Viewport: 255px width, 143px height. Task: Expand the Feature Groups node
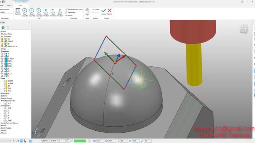(7, 98)
